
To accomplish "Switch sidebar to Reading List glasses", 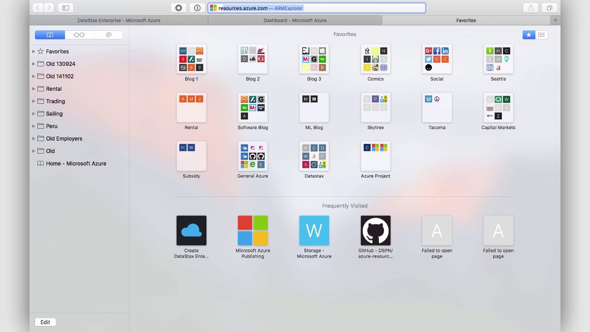I will [x=79, y=35].
